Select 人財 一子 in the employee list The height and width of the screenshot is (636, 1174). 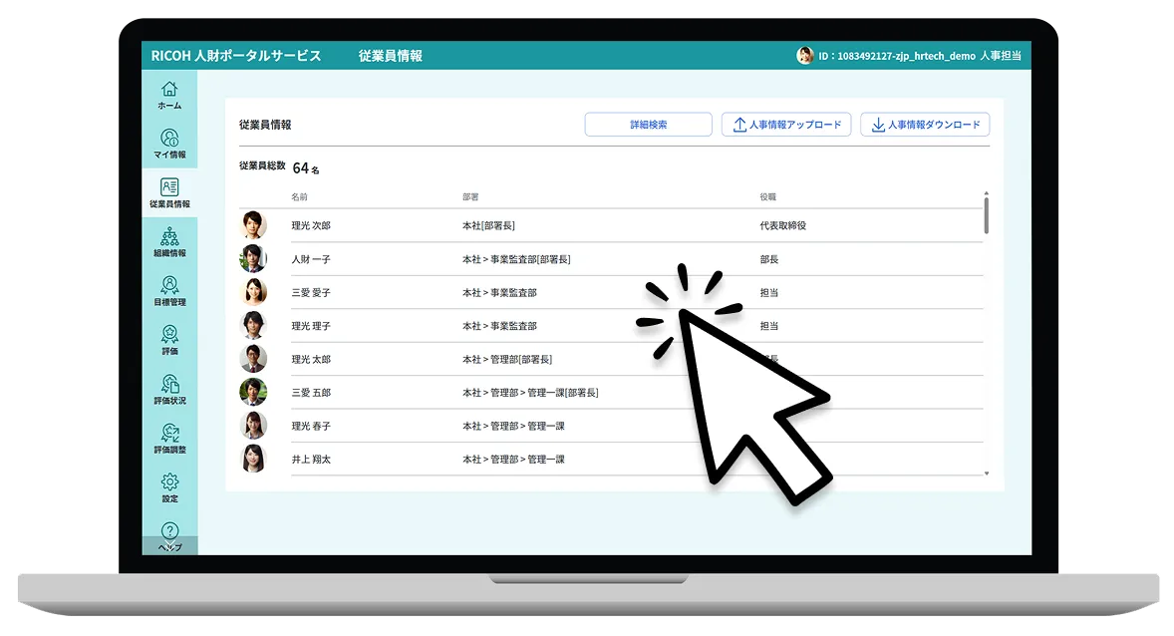(x=311, y=259)
